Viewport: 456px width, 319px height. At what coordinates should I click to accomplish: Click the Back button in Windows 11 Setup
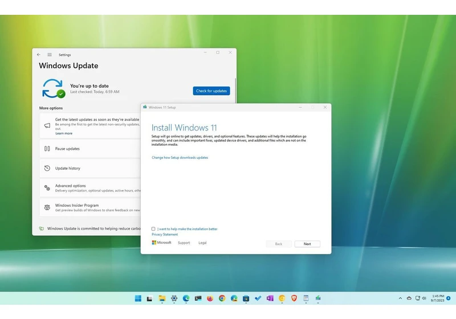pos(279,244)
